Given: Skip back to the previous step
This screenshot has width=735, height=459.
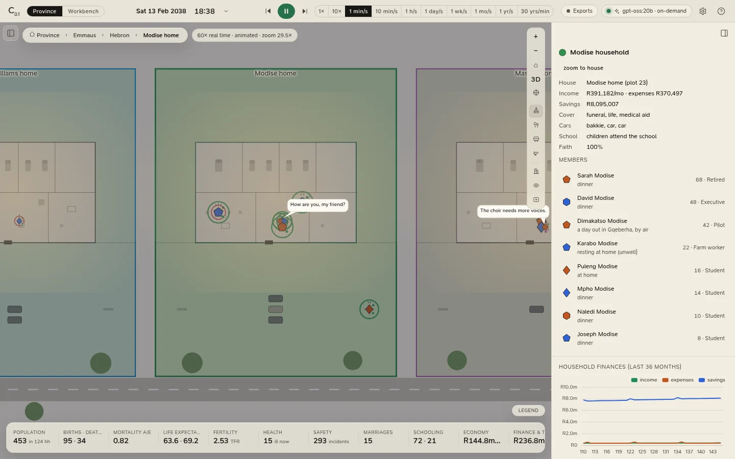Looking at the screenshot, I should pyautogui.click(x=268, y=11).
